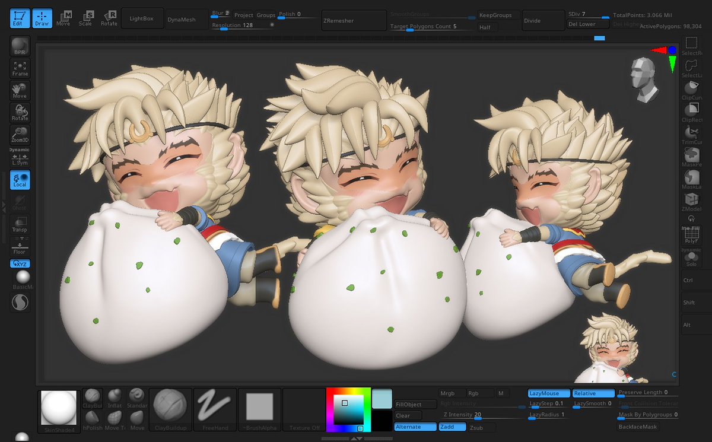This screenshot has height=442, width=712.
Task: Toggle the Floor grid
Action: (20, 246)
